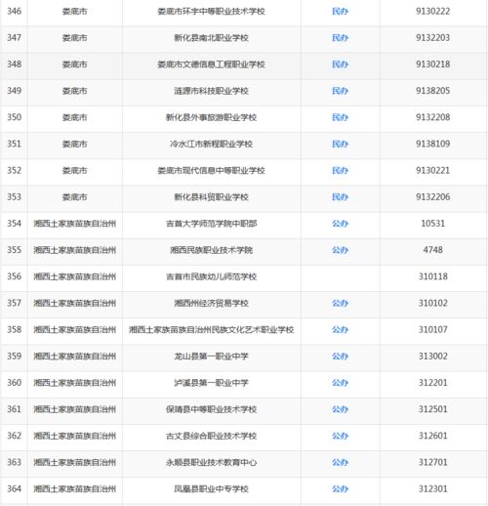
Task: Click the 民办 link in row 350
Action: coord(340,117)
